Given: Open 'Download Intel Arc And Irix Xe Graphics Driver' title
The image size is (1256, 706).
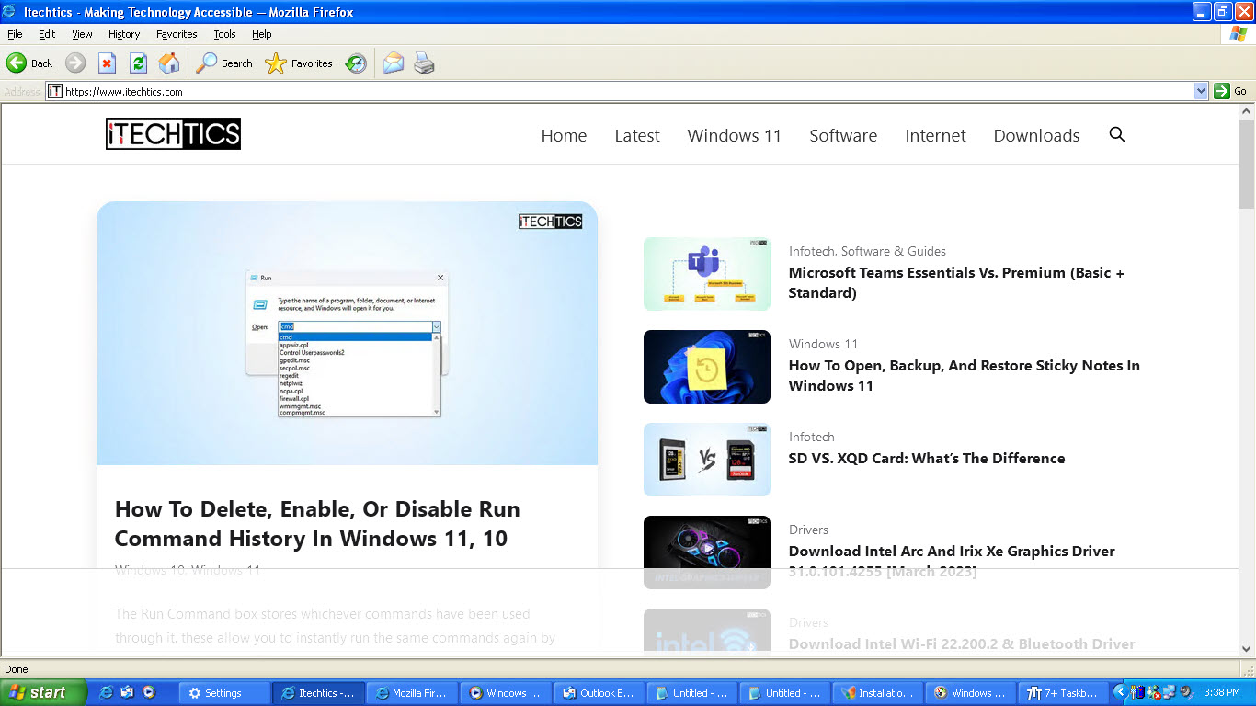Looking at the screenshot, I should point(952,561).
